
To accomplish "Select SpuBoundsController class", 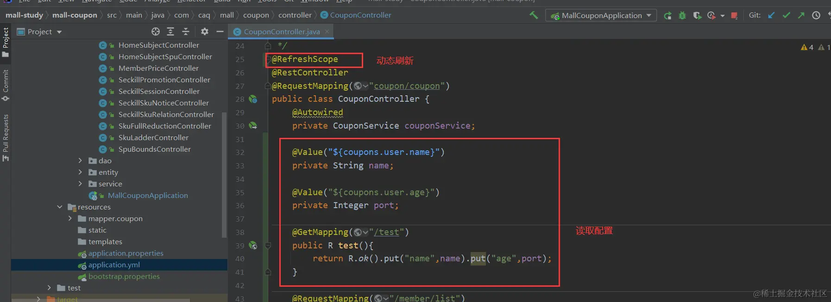I will click(154, 149).
